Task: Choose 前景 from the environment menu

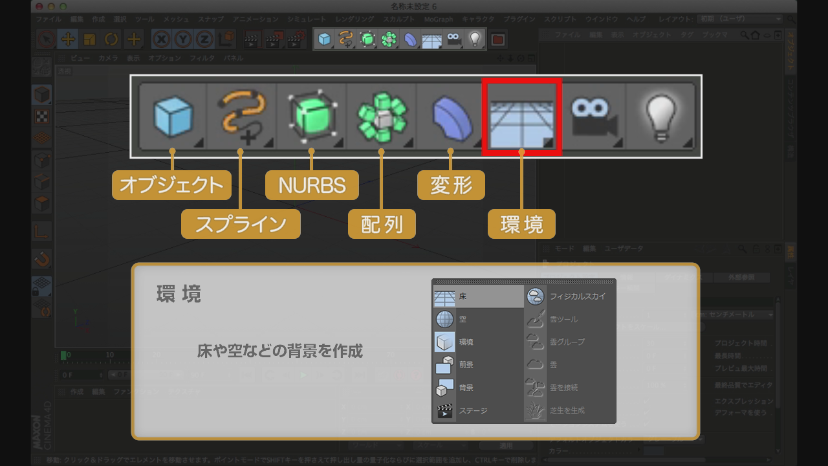Action: click(478, 364)
